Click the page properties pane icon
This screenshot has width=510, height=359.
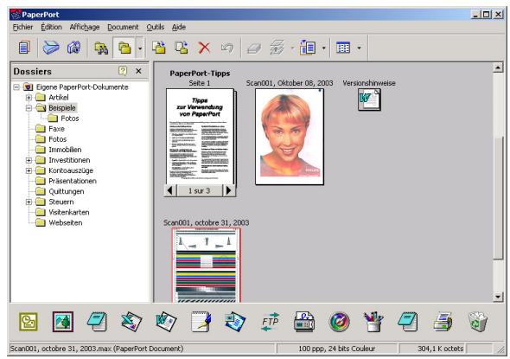[308, 48]
